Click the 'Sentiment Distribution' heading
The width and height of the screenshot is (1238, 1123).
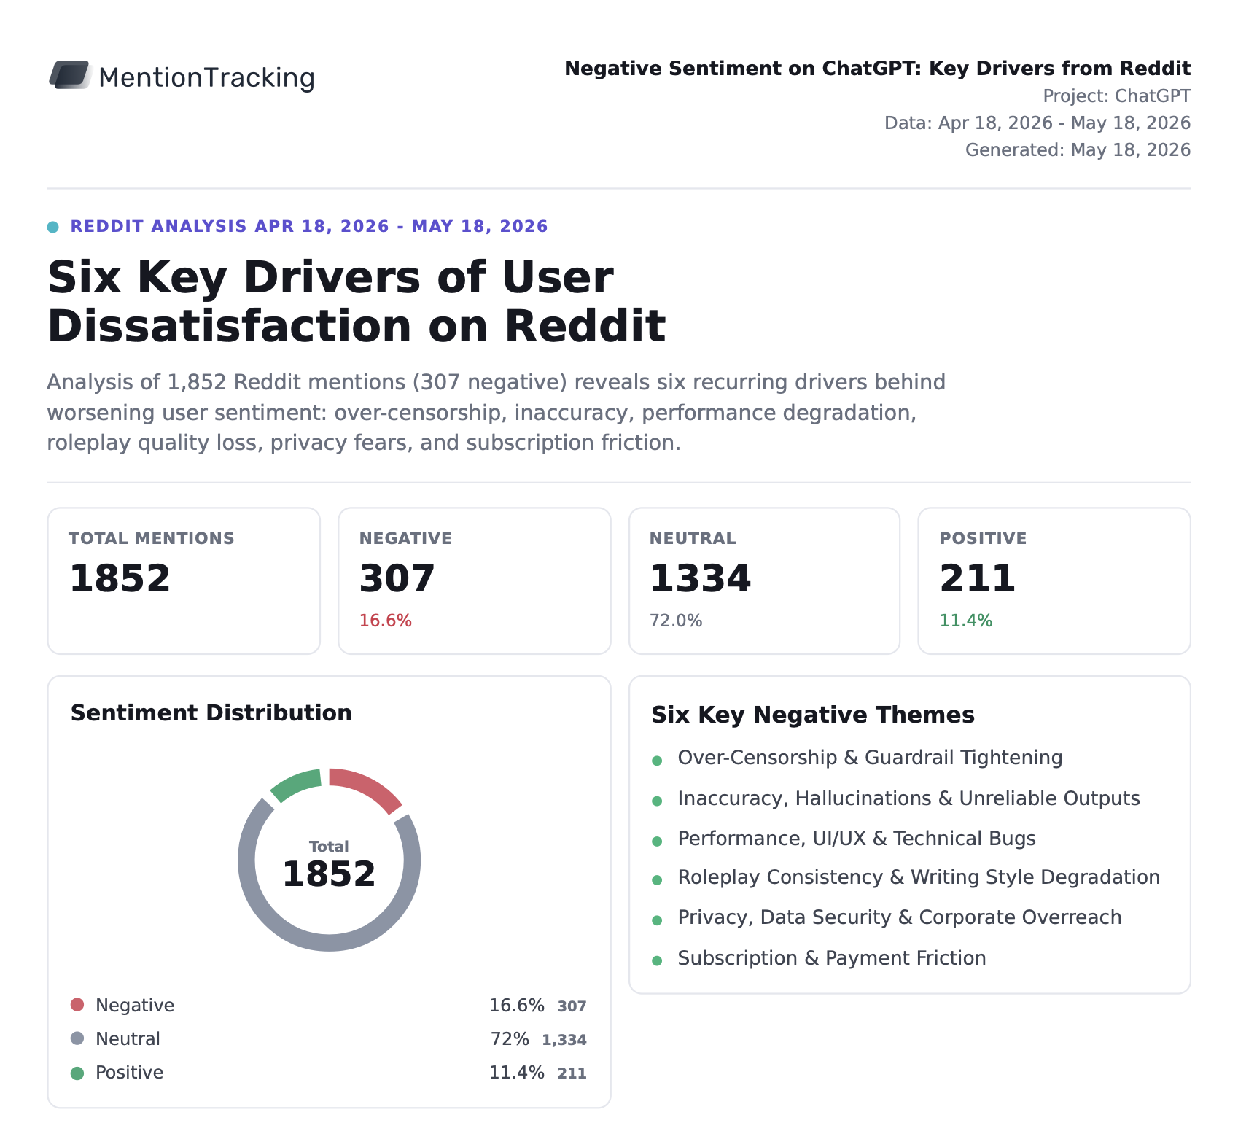coord(211,712)
